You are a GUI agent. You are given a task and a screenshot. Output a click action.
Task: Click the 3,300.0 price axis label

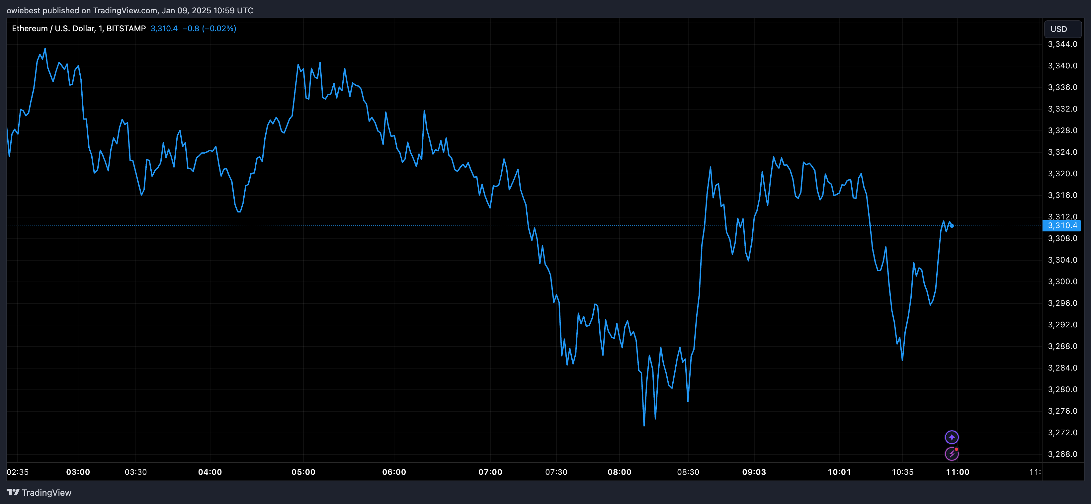pyautogui.click(x=1062, y=282)
